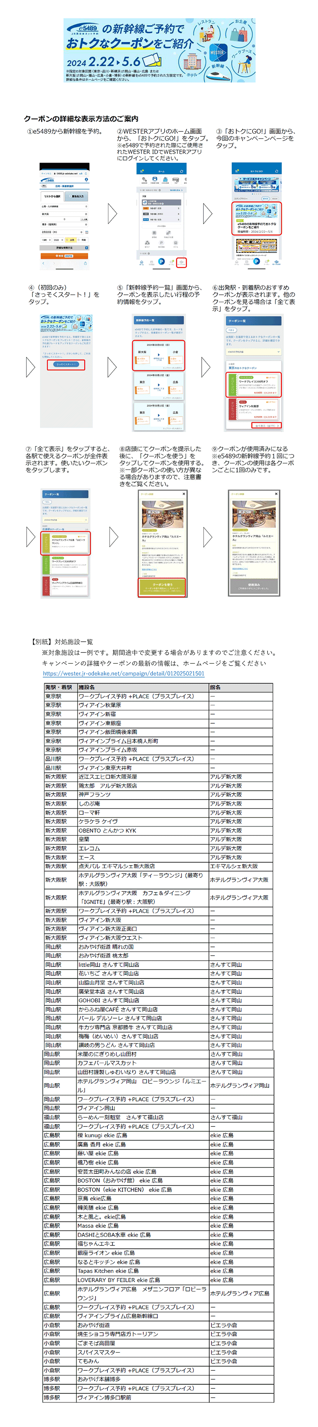Screen dimensions: 318x1427
Task: Select the 駅名を入力 tab in step ①
Action: (77, 196)
